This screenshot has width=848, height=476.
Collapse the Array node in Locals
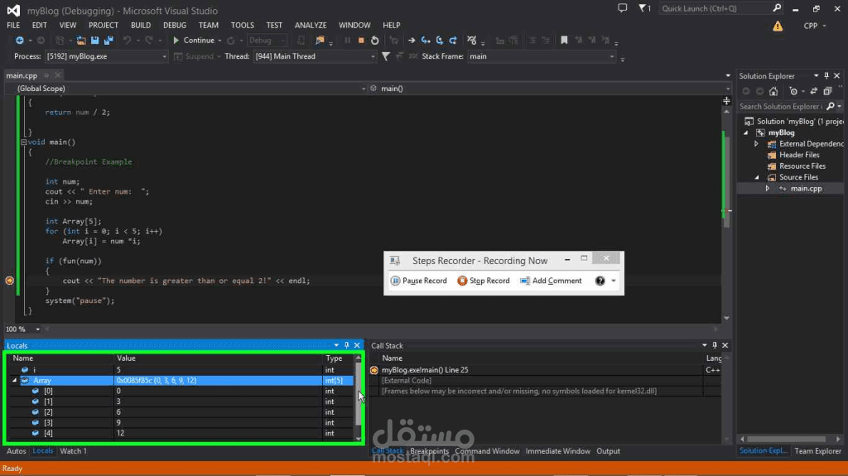point(15,381)
